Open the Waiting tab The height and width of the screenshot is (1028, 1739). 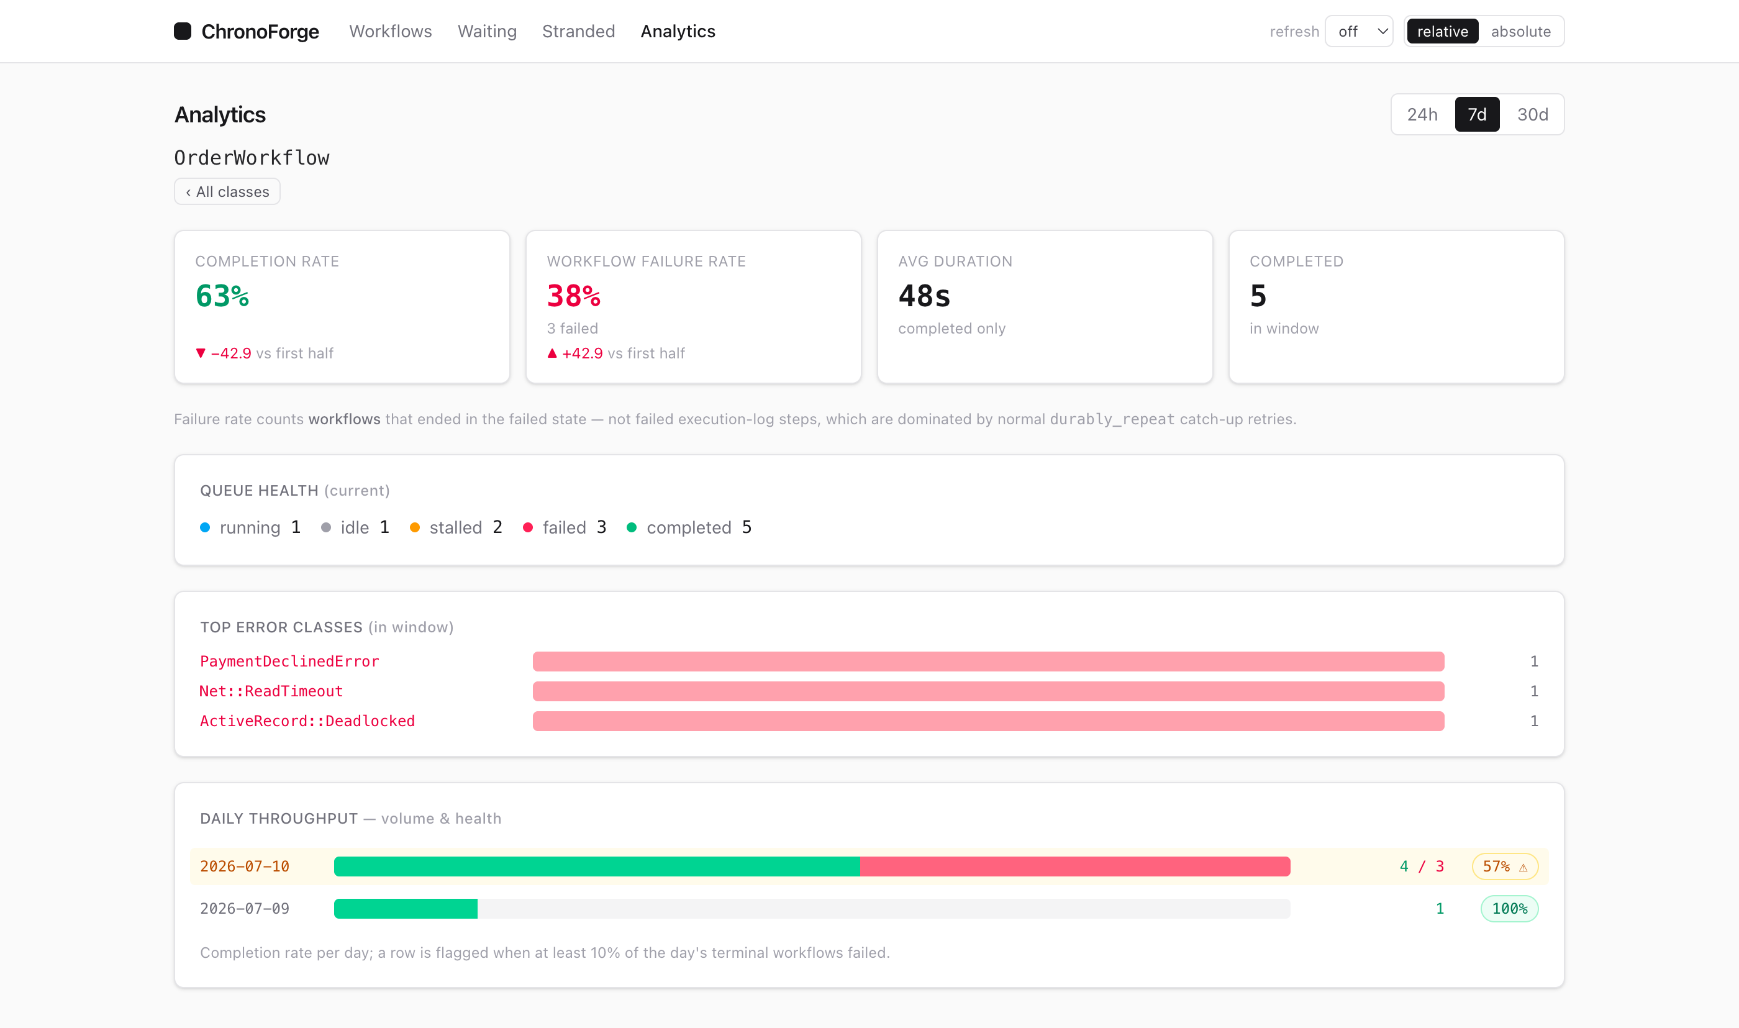487,31
